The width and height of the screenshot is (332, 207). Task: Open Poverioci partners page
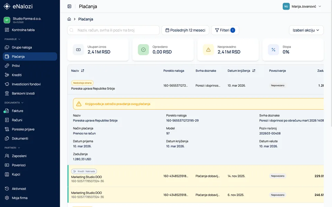[x=30, y=165]
